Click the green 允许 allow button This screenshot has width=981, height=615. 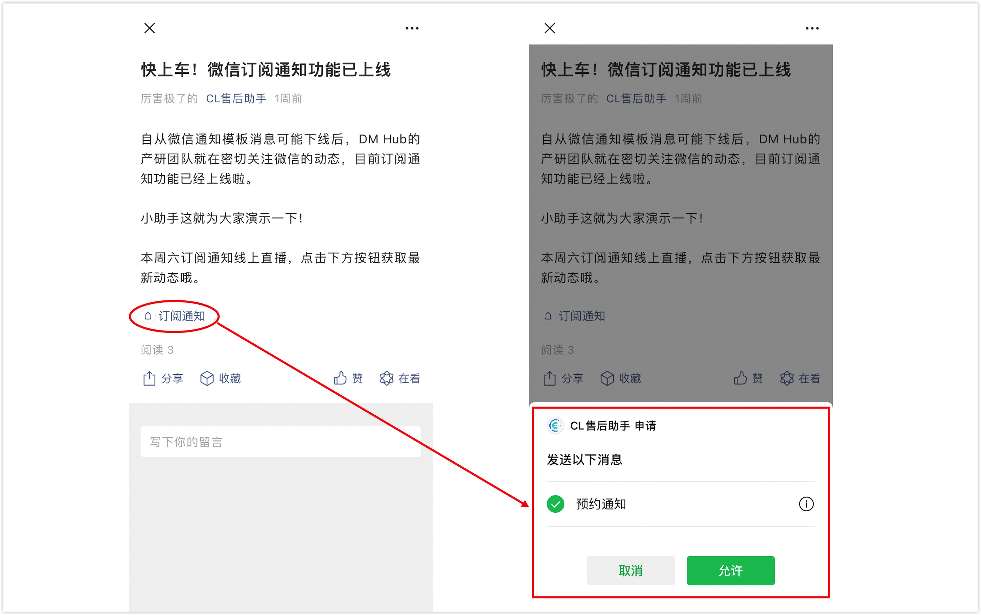730,570
